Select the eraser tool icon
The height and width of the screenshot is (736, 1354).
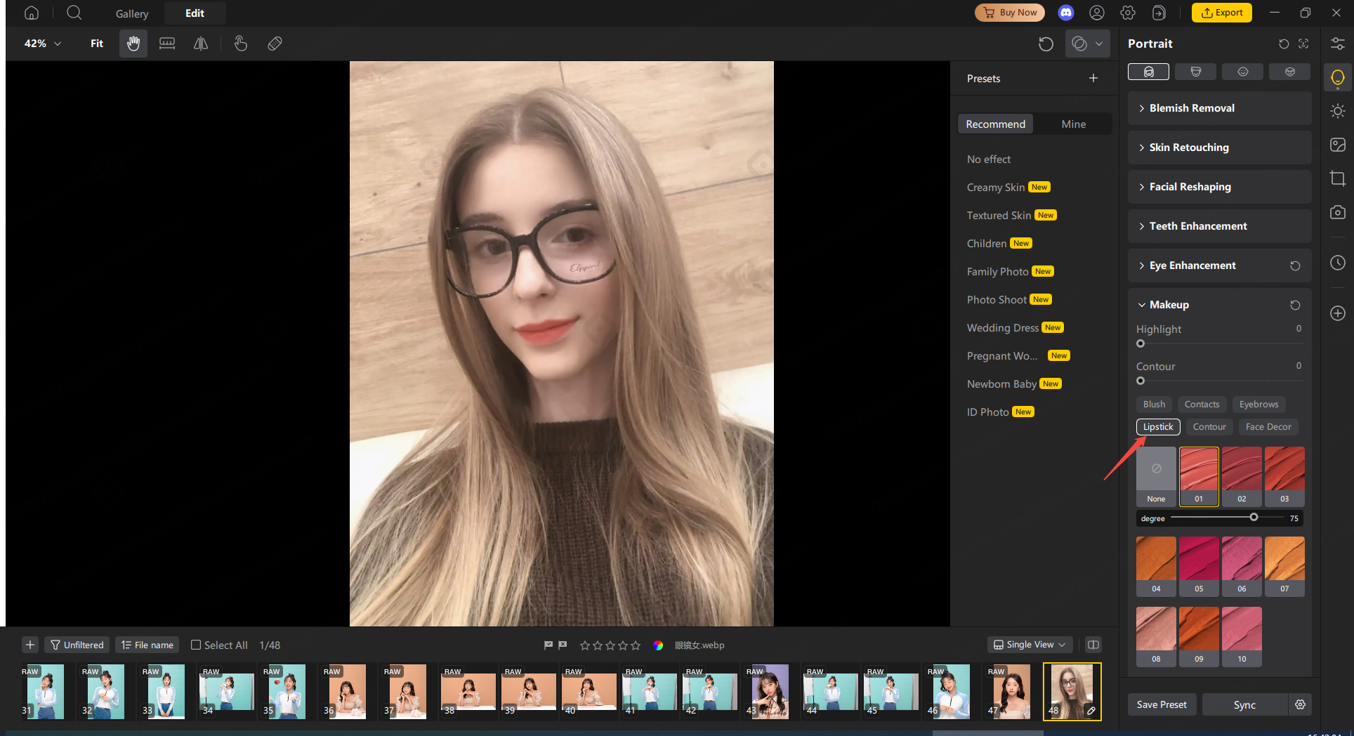[x=275, y=44]
